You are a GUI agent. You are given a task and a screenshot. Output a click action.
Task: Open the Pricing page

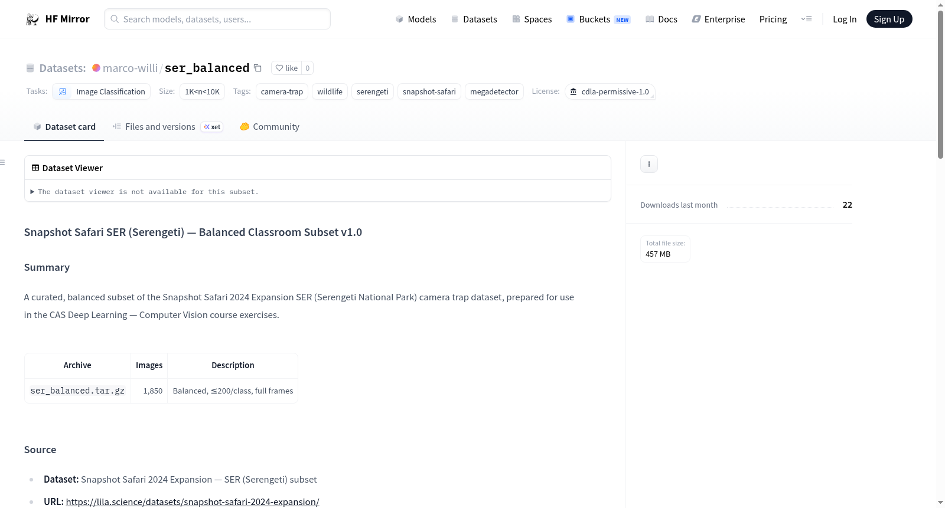pos(773,19)
